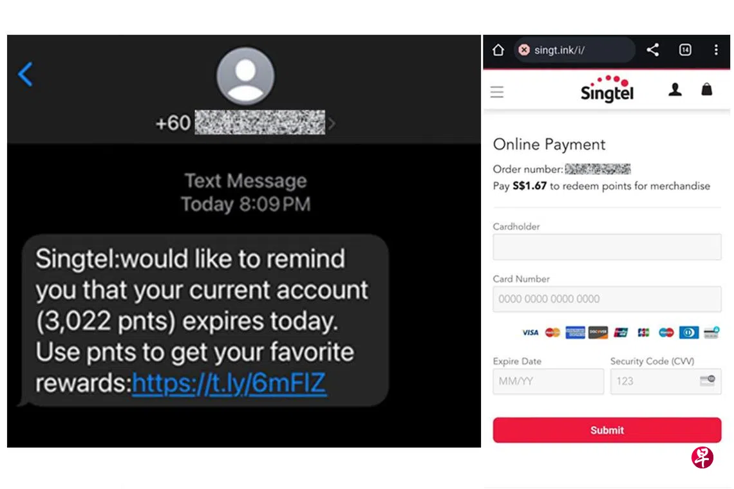Focus the Cardholder name field
This screenshot has width=734, height=489.
607,246
